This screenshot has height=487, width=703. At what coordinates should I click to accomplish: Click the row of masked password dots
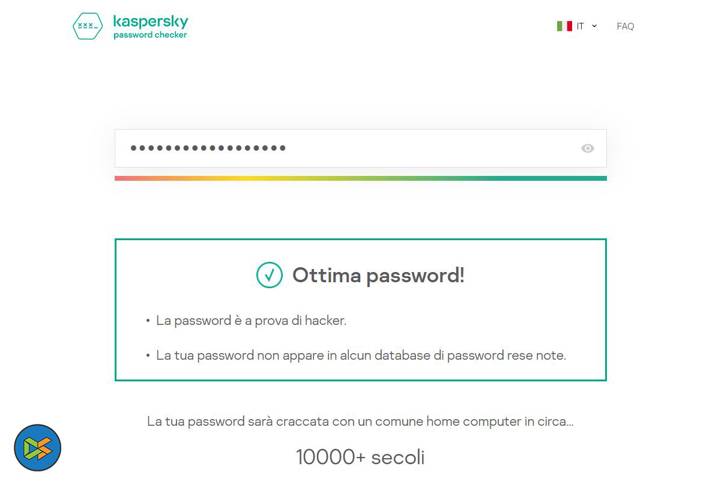(208, 148)
